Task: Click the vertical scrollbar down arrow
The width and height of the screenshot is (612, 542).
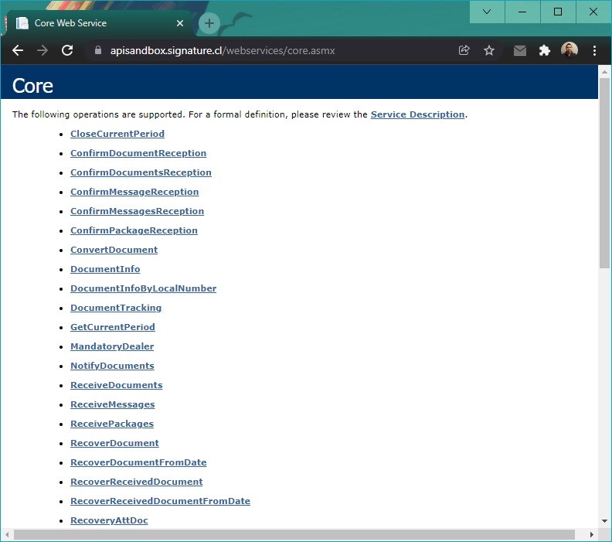Action: click(x=604, y=521)
